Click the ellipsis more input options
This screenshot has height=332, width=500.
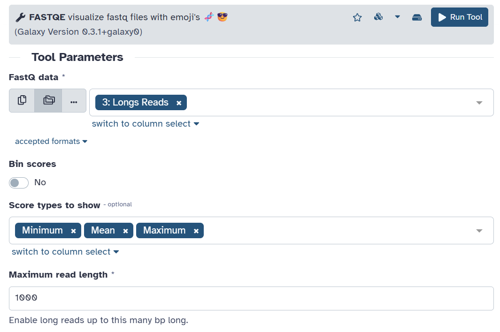[x=74, y=101]
